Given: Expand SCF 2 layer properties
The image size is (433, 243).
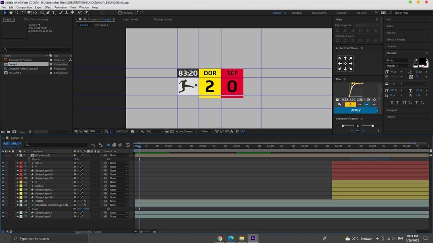Looking at the screenshot, I should 17,163.
